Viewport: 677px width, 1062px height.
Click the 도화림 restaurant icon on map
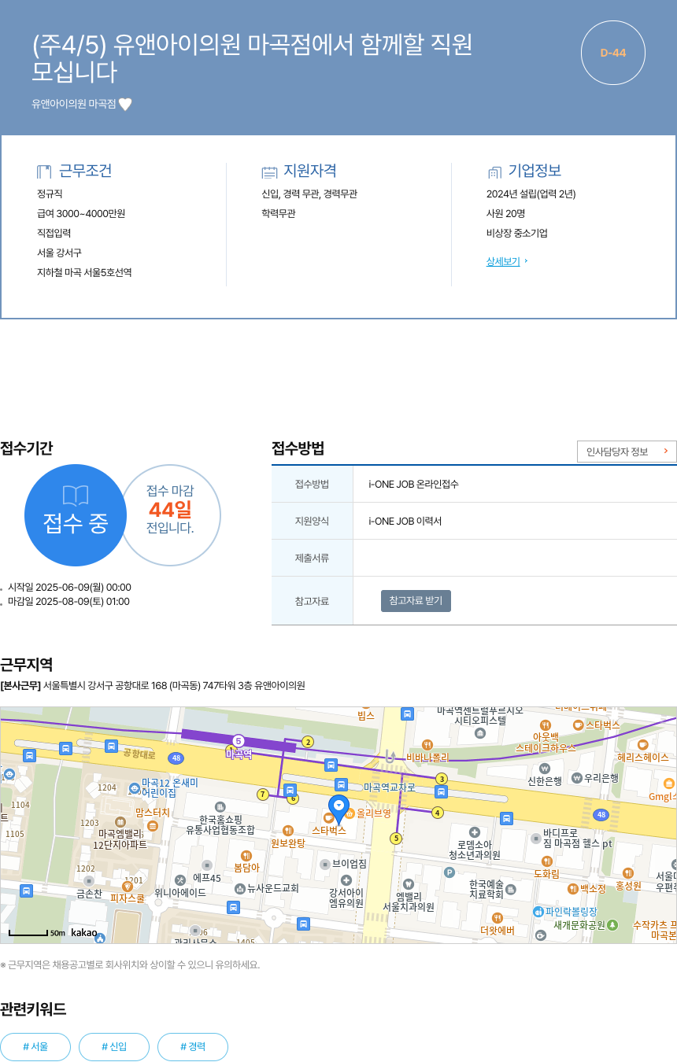point(546,861)
